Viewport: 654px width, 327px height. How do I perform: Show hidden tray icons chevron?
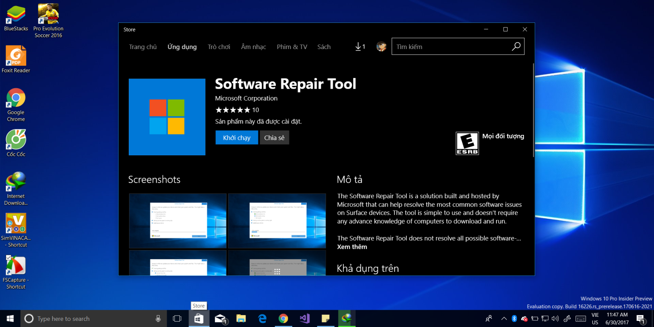point(504,318)
